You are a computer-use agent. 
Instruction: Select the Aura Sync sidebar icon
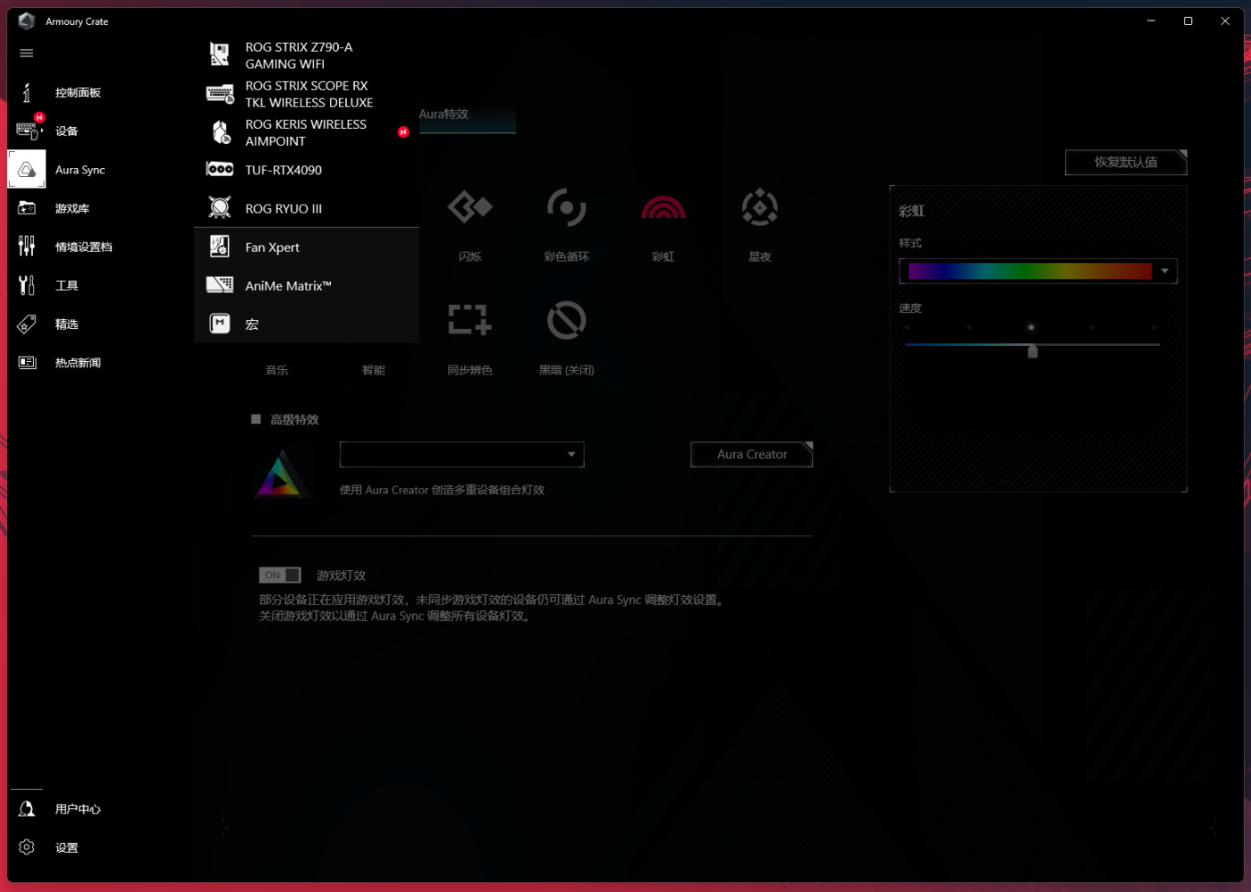point(27,170)
